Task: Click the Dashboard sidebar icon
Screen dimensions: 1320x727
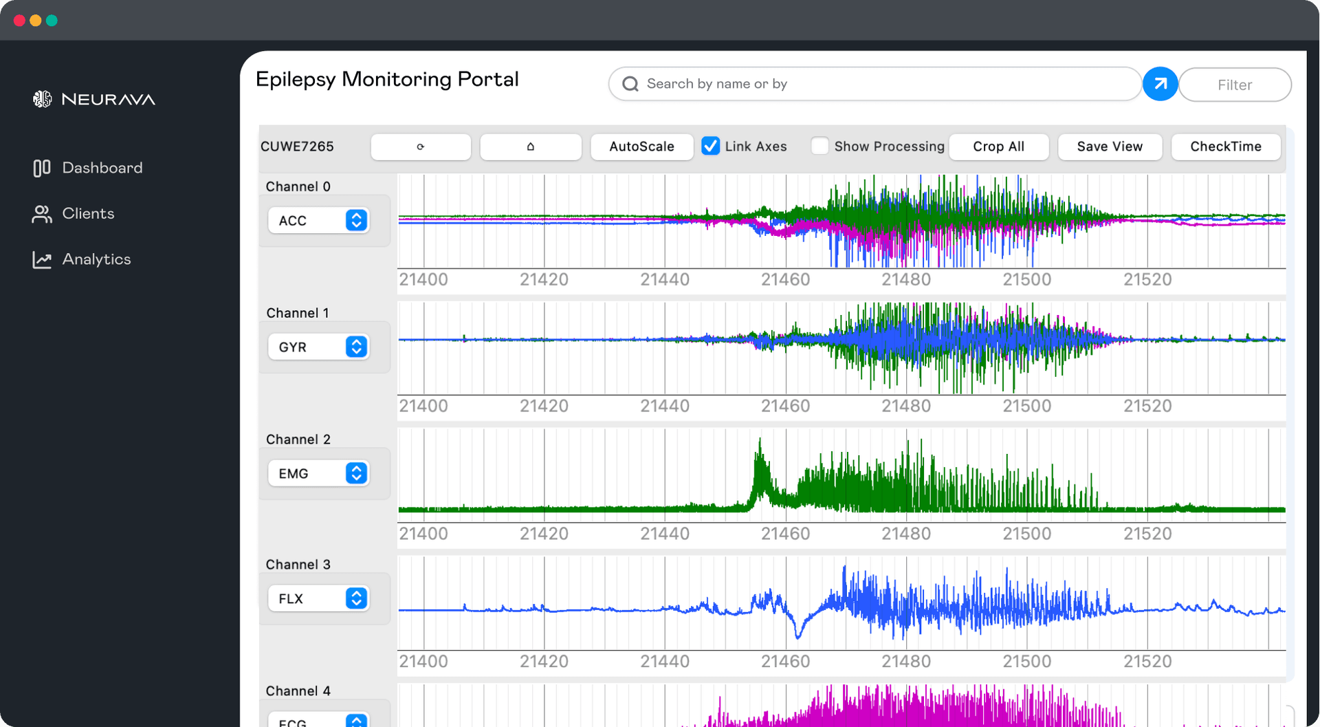Action: click(x=41, y=168)
